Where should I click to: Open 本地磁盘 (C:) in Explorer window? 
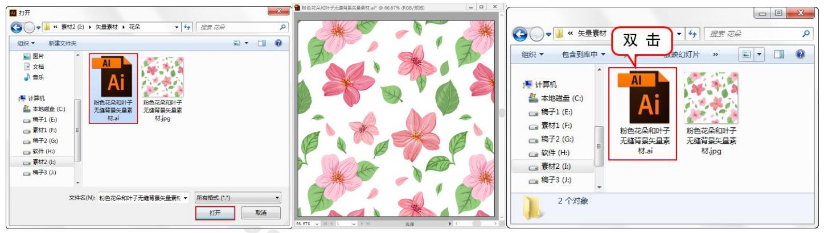(556, 98)
